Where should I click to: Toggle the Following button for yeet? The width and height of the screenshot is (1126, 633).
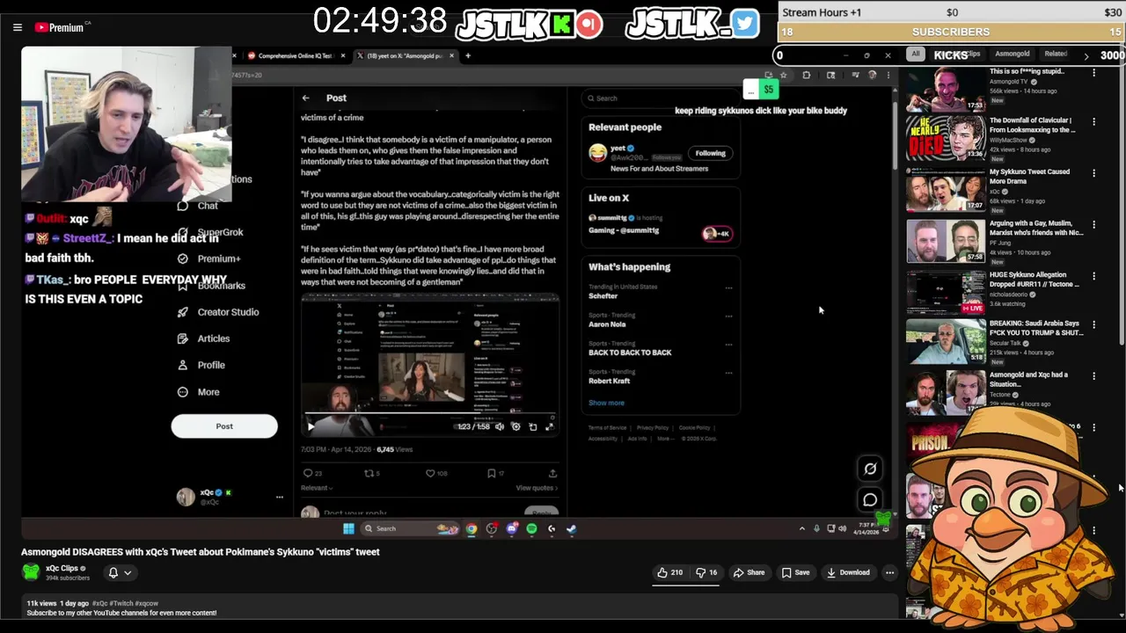[710, 153]
